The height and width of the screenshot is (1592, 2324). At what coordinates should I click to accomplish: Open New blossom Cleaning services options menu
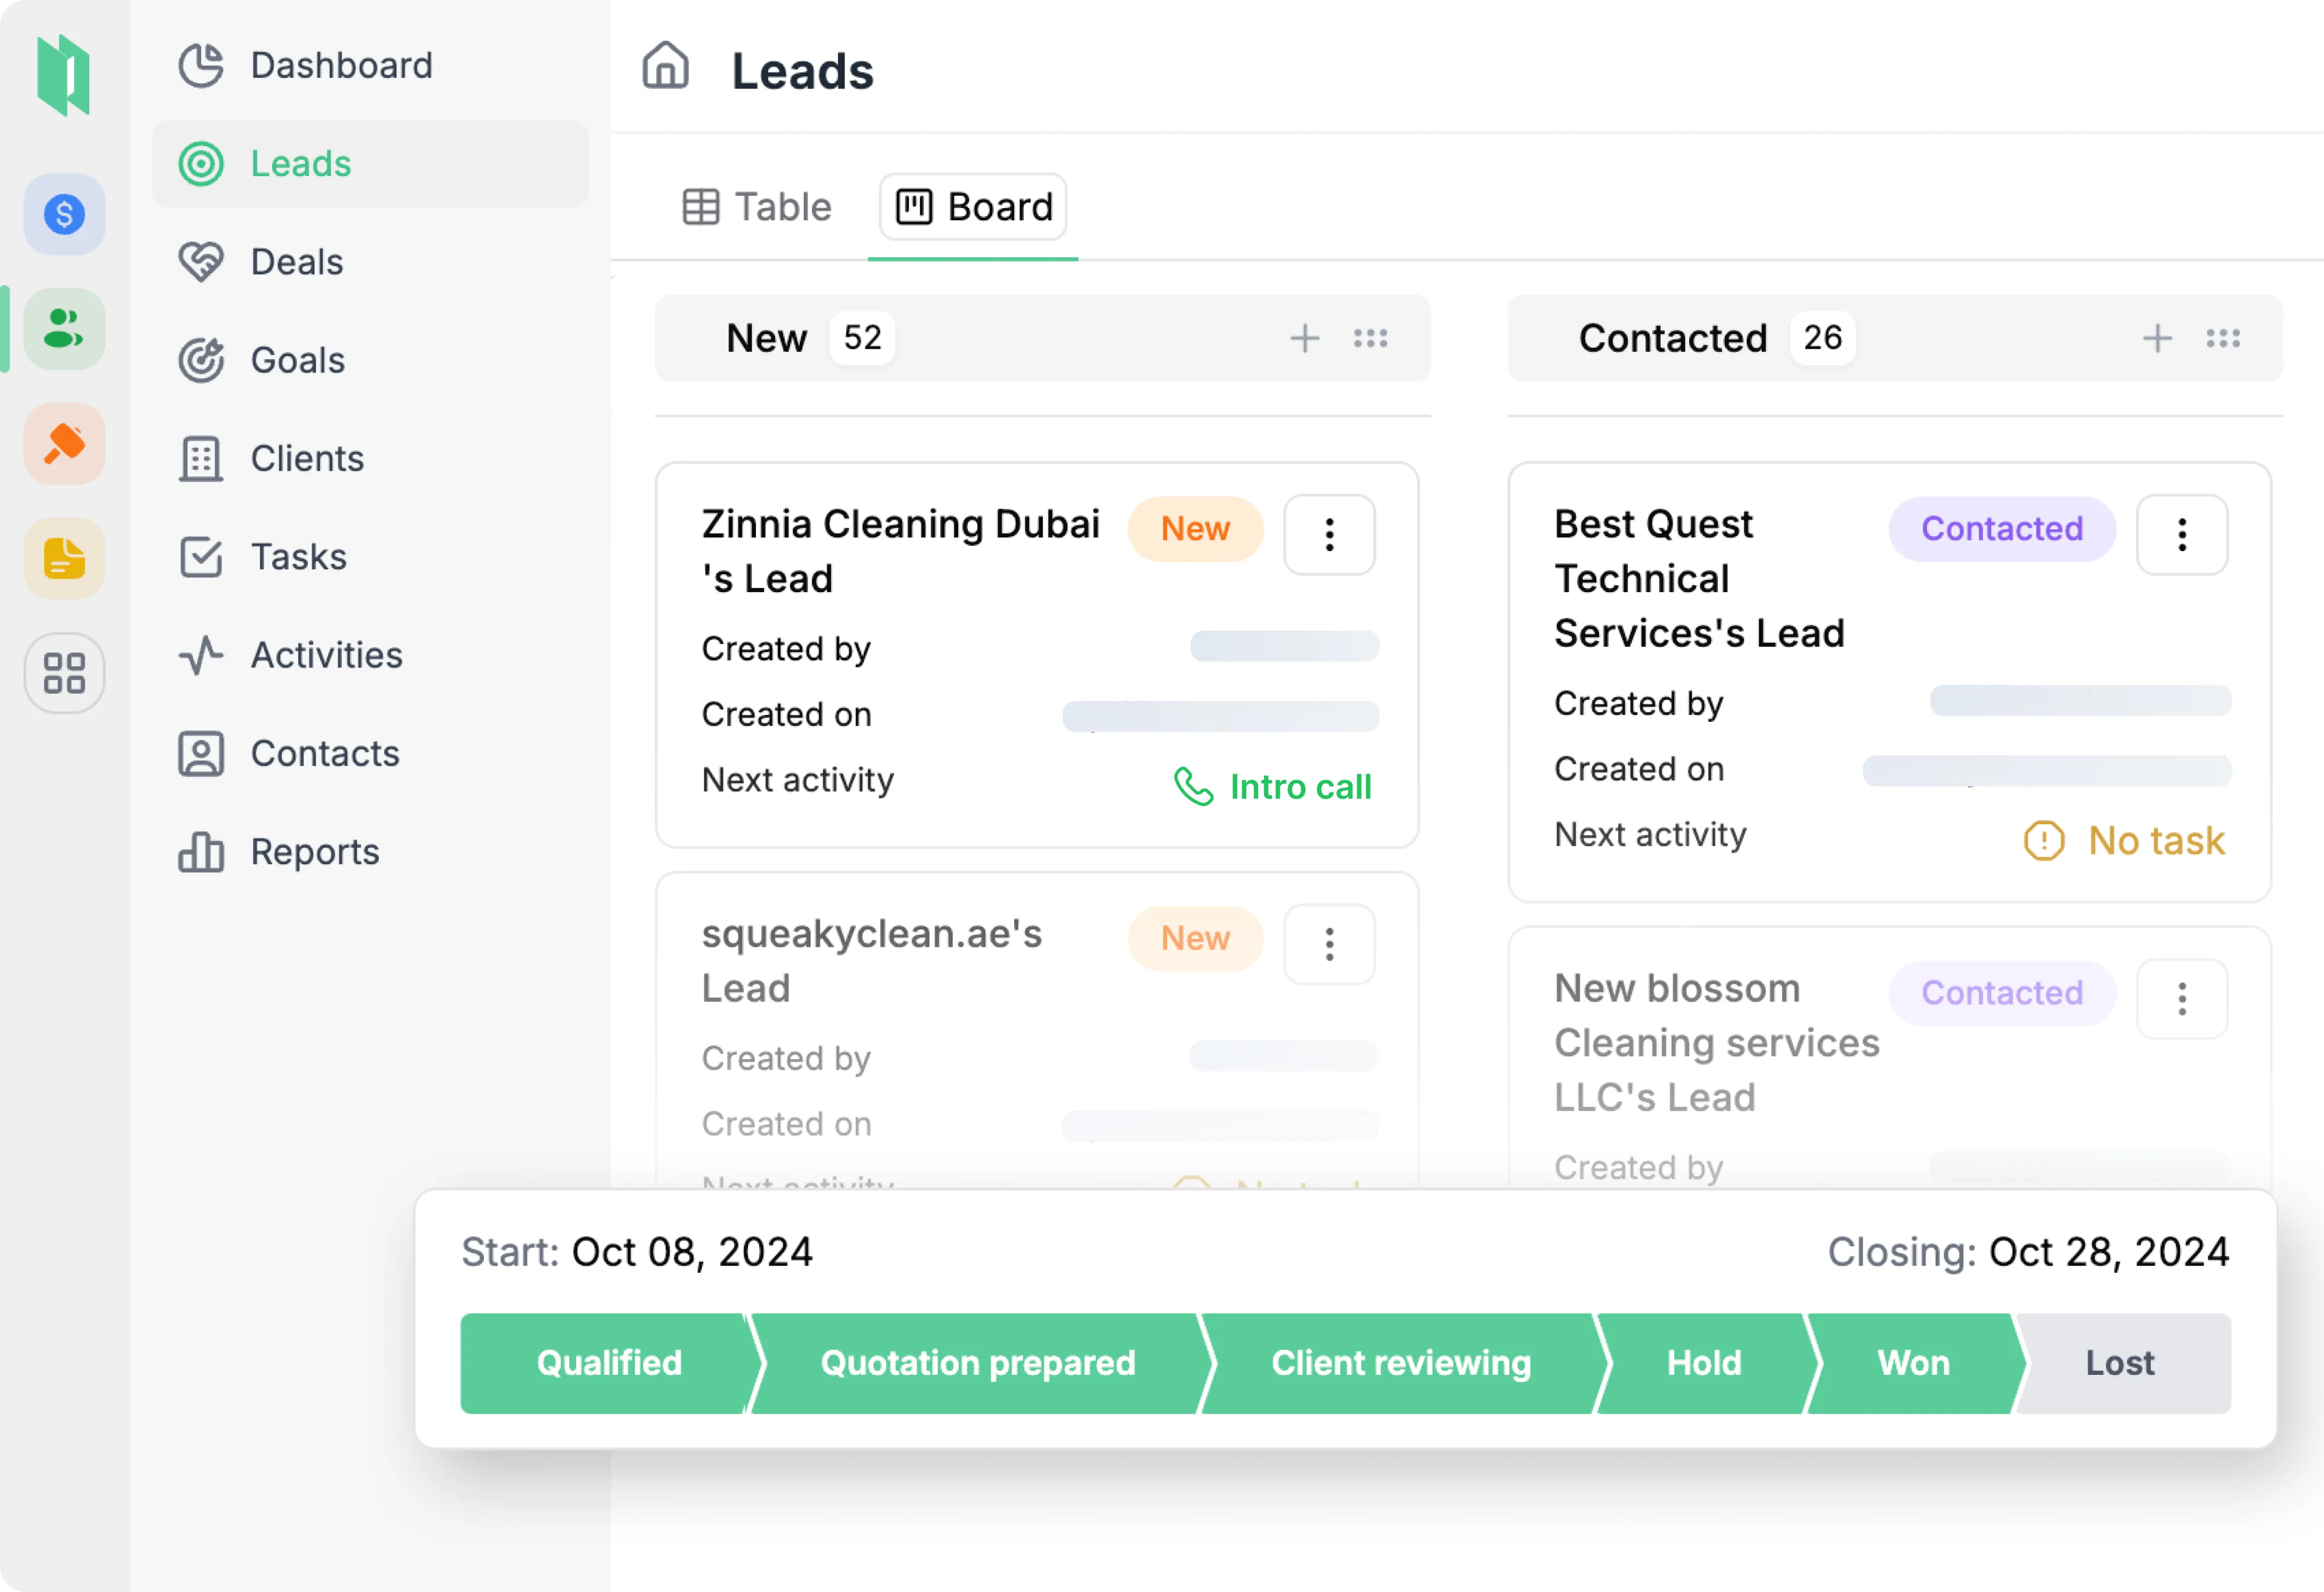coord(2182,998)
